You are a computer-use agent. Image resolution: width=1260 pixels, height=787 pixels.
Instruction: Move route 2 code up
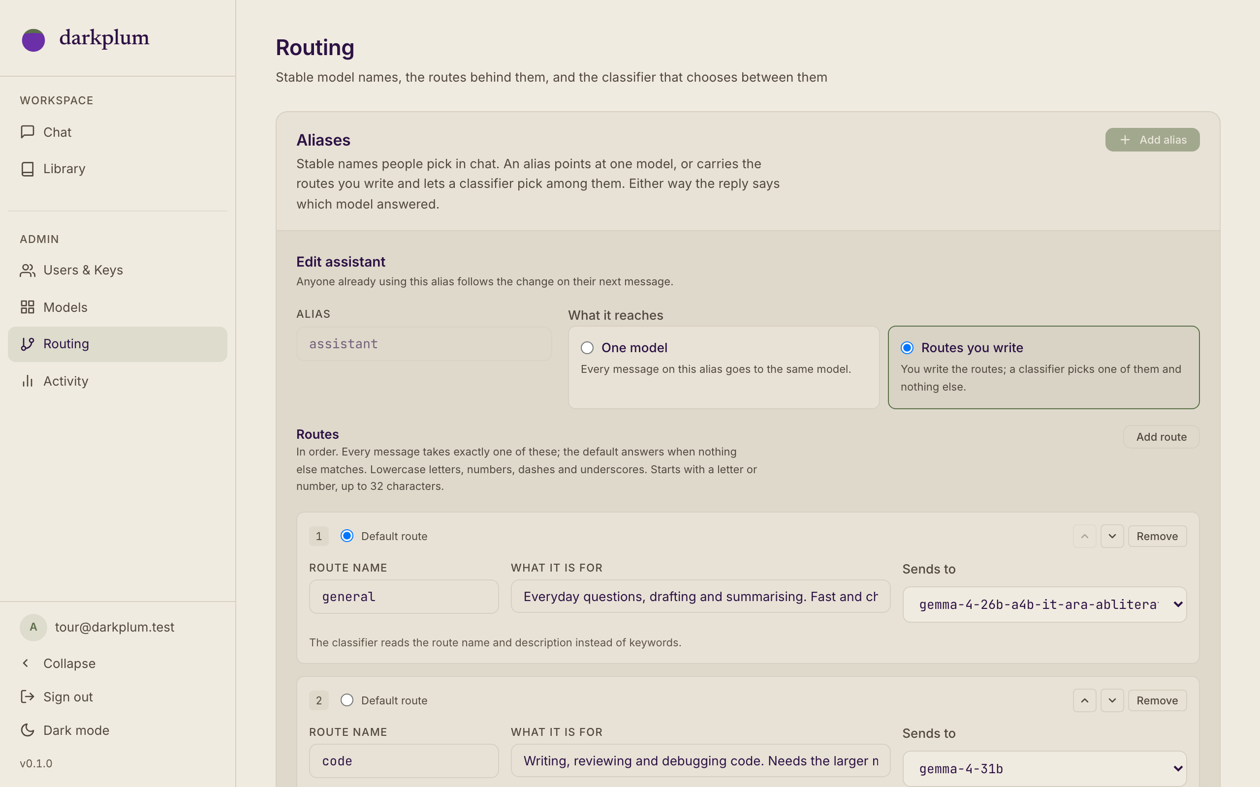[1085, 700]
